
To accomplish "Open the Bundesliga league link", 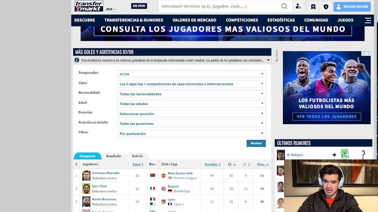I will [x=182, y=191].
